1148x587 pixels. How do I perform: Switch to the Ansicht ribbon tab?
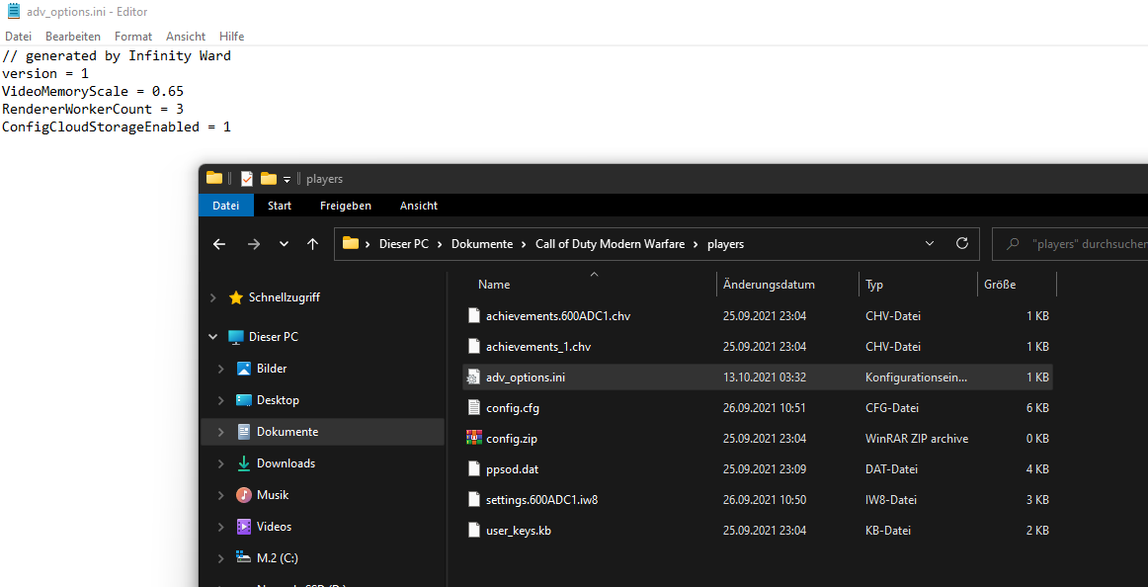click(418, 205)
